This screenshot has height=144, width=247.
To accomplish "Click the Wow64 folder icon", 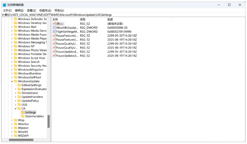I will click(16, 132).
